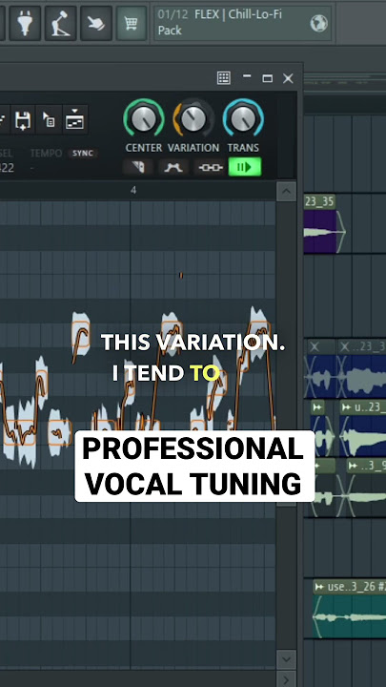This screenshot has width=386, height=687.
Task: Click the drag selection export icon
Action: [x=47, y=119]
